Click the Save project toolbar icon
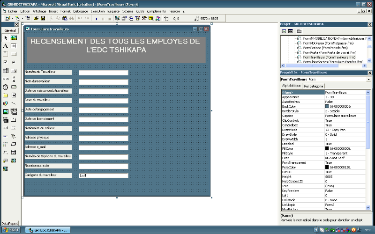The image size is (375, 234). [x=43, y=18]
